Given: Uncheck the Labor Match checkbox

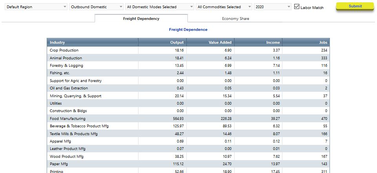Looking at the screenshot, I should point(297,7).
